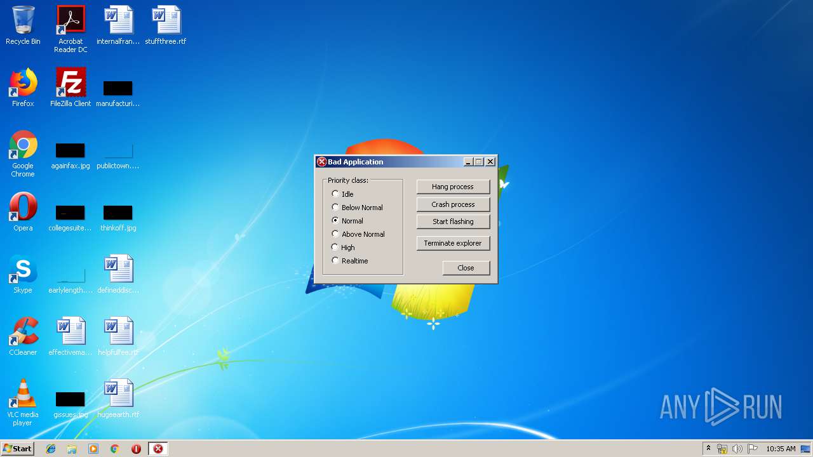Select the effectivema... Word document
The image size is (813, 457).
coord(71,336)
